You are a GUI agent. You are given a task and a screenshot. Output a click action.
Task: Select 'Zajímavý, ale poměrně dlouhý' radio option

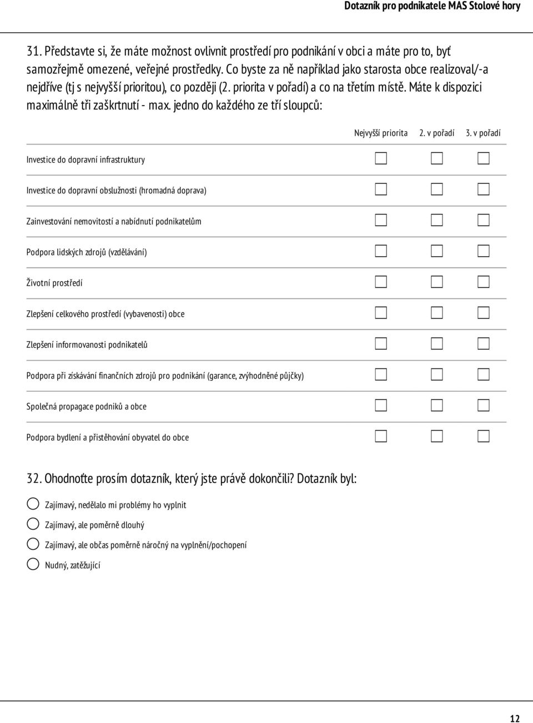(x=33, y=524)
